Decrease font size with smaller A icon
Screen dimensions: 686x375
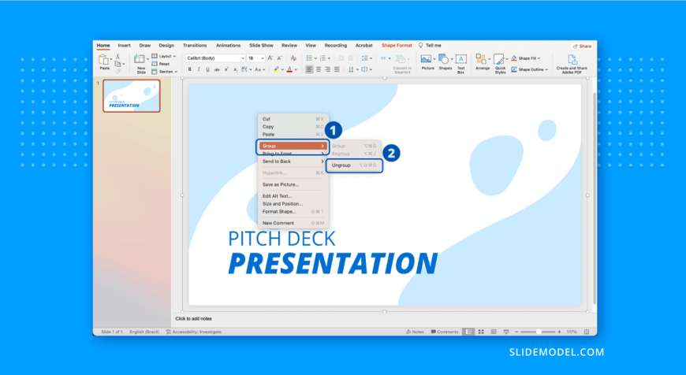point(279,58)
